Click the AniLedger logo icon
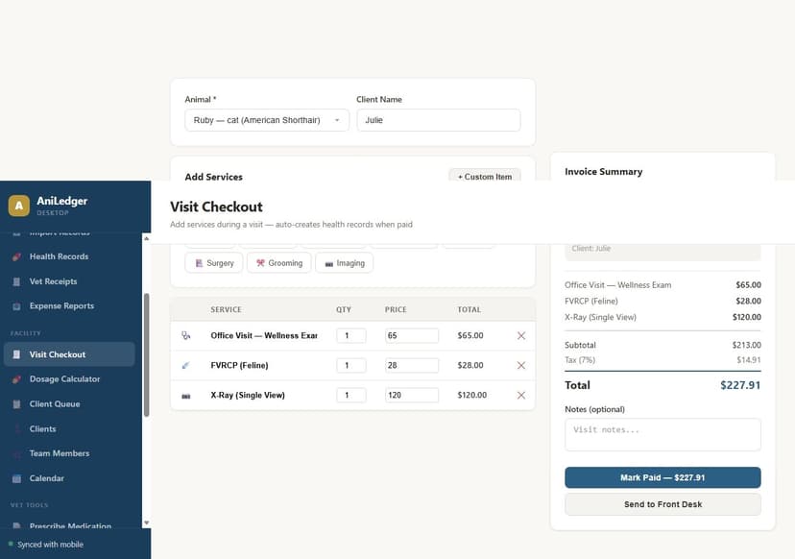Screen dimensions: 795x559 click(x=20, y=205)
